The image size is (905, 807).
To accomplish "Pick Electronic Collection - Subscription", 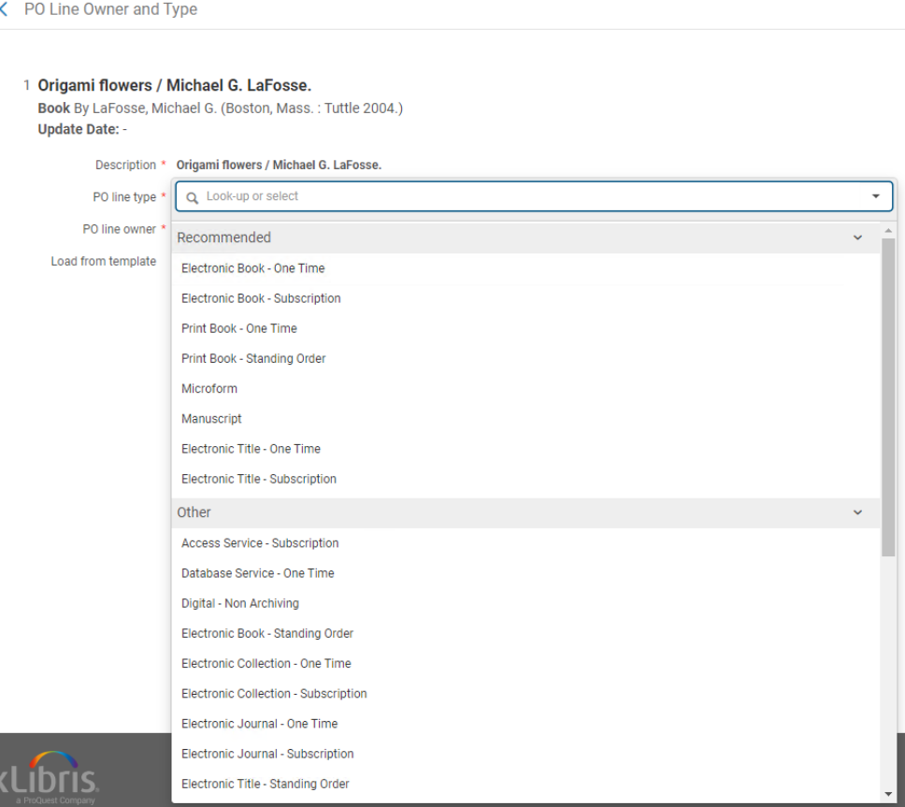I will point(525,693).
